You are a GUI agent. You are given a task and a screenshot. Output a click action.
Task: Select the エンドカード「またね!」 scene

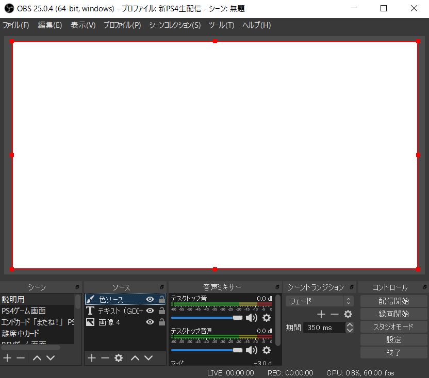(37, 322)
